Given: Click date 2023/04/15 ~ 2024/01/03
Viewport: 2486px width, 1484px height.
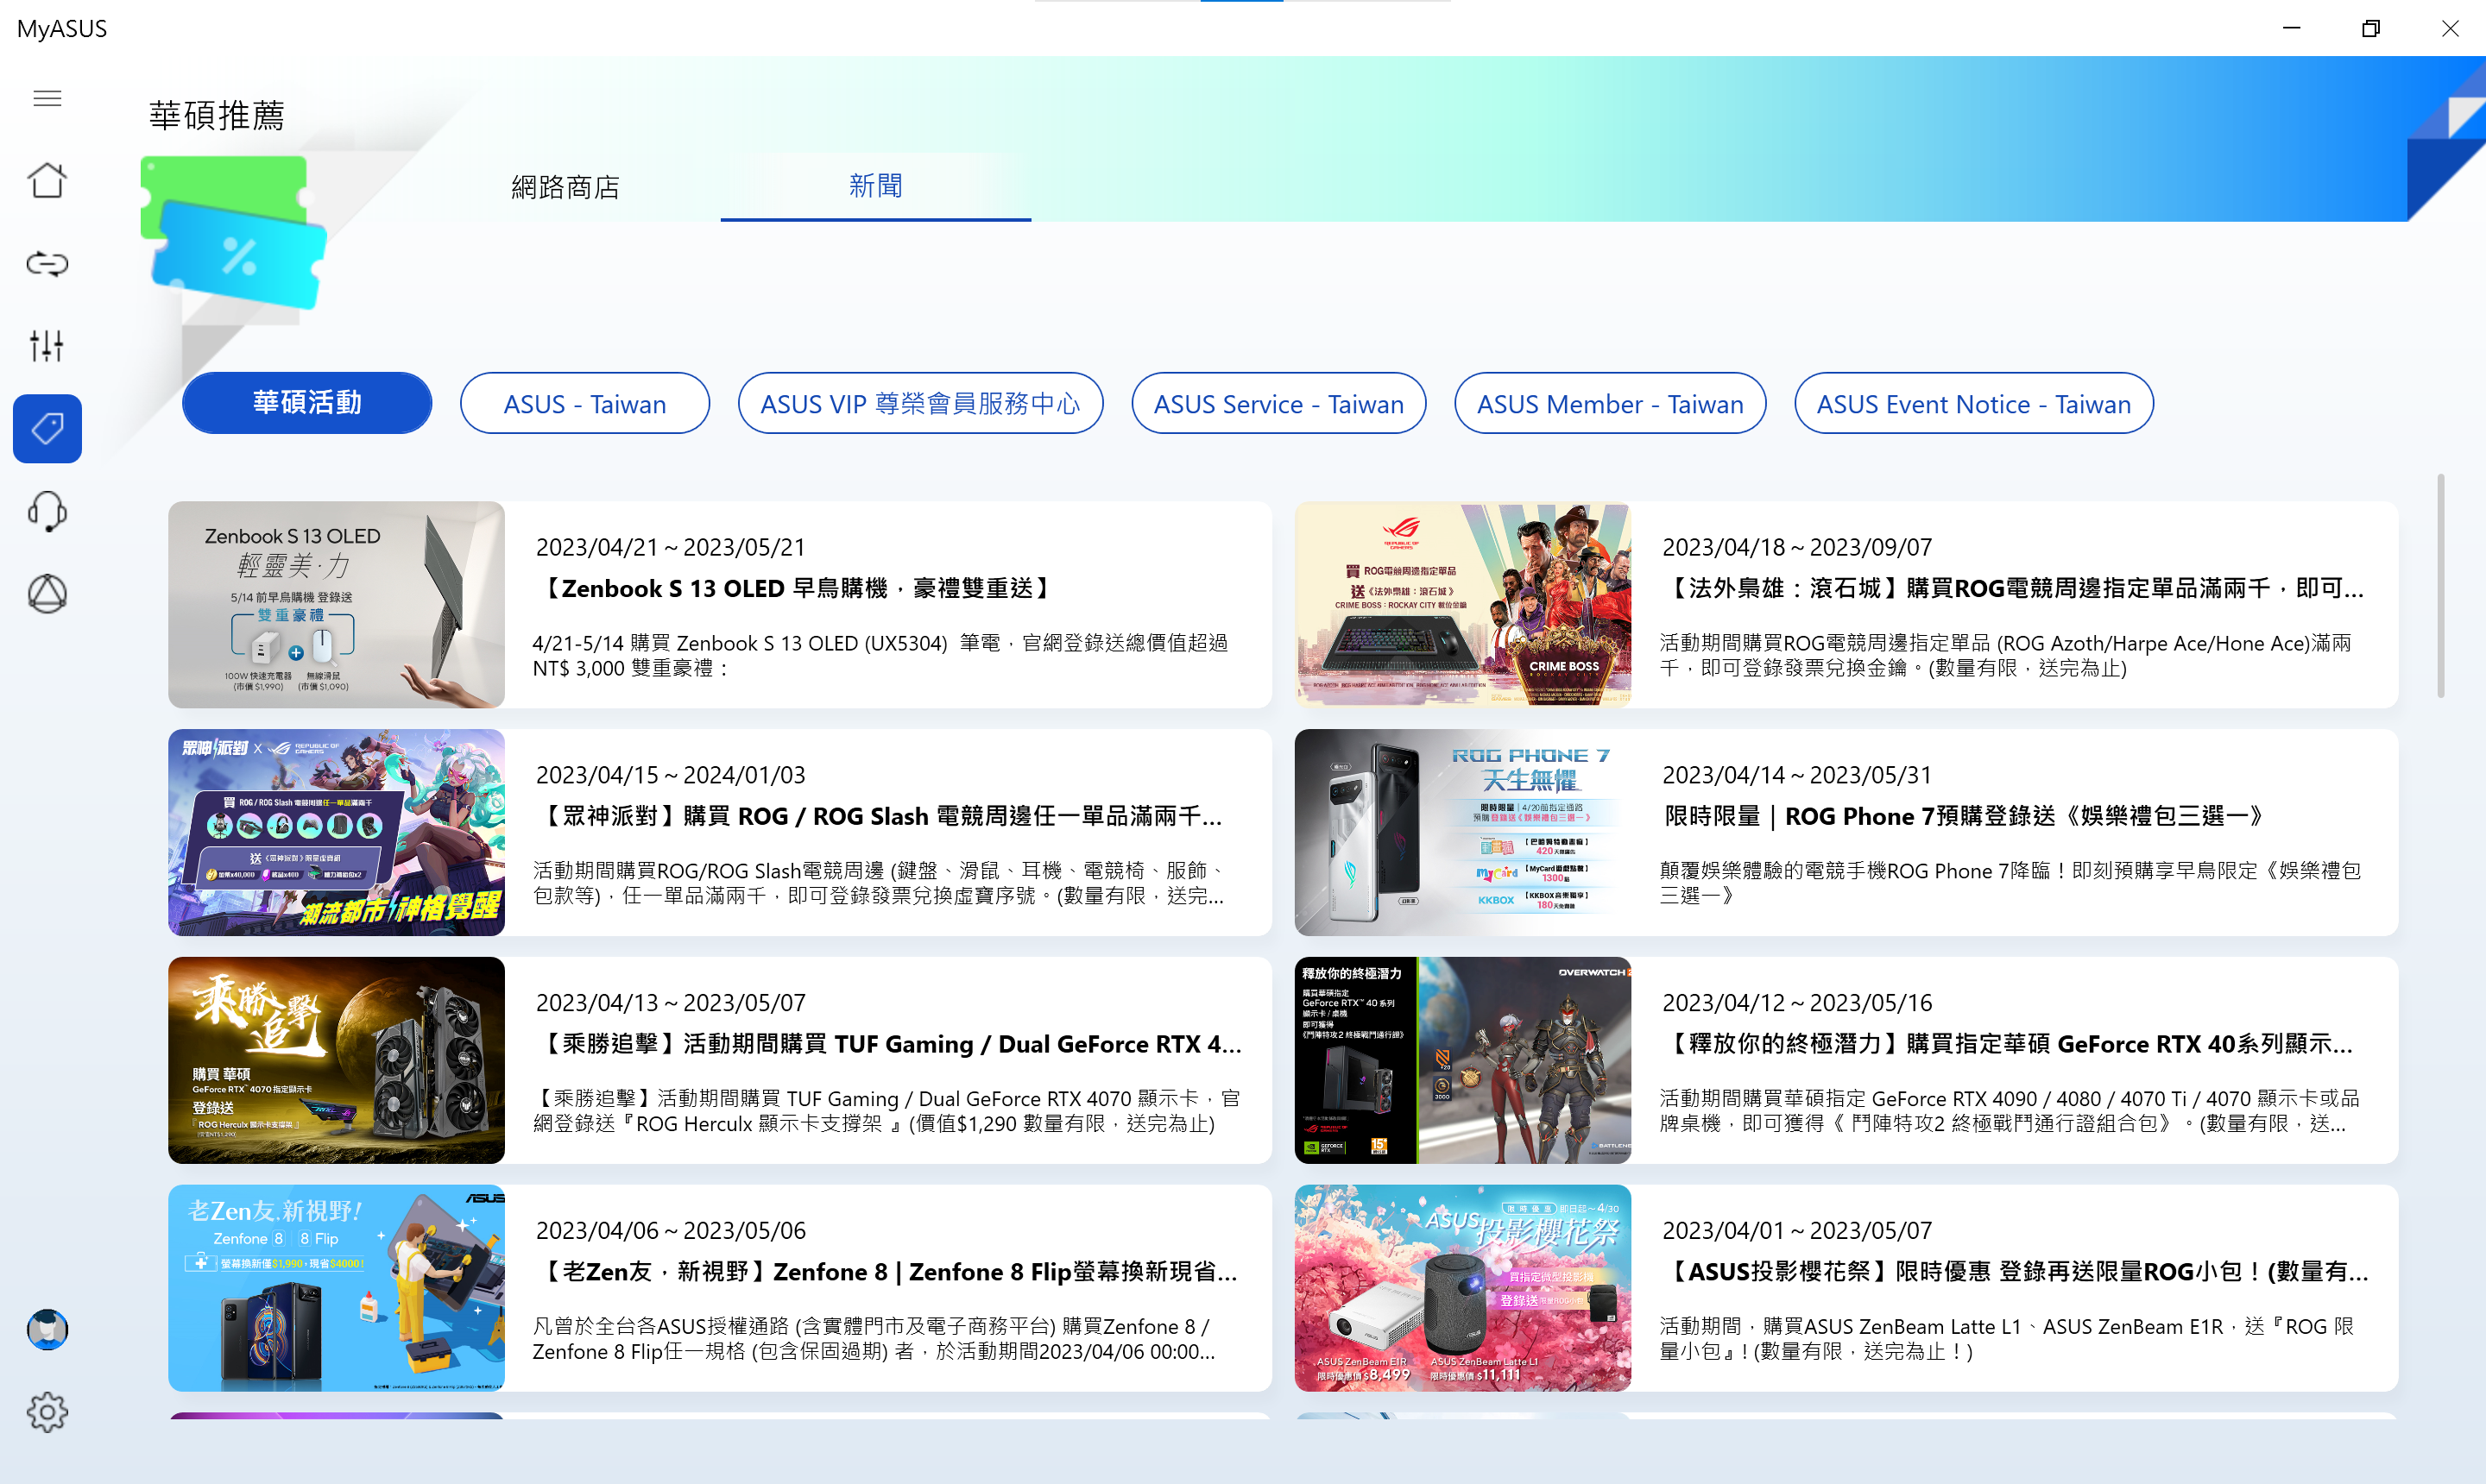Looking at the screenshot, I should (670, 775).
